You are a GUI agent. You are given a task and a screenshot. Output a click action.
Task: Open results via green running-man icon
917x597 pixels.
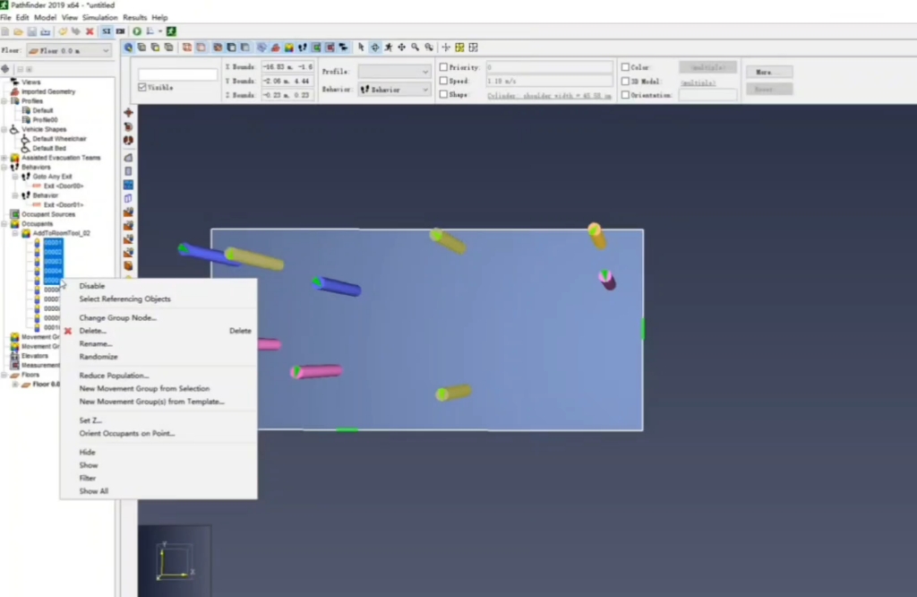click(171, 31)
